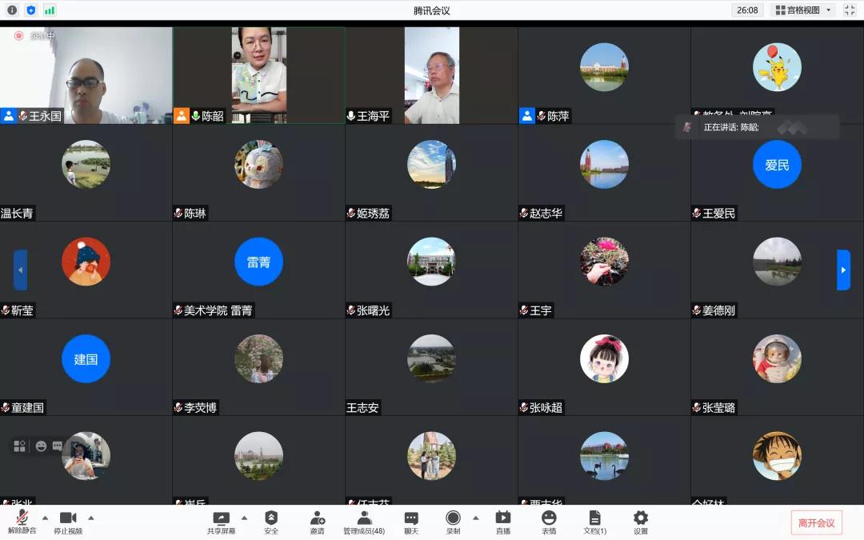Click the 直播 live stream icon
Screen dimensions: 864x540
[502, 518]
